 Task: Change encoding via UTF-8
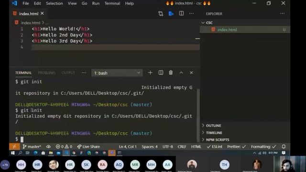(x=168, y=147)
